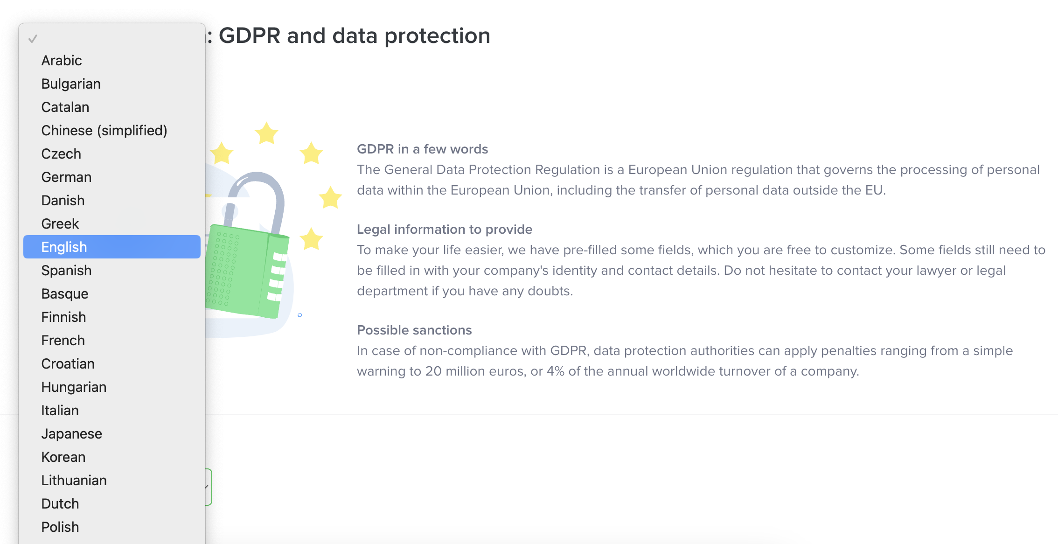Pick Italian language option

(60, 411)
